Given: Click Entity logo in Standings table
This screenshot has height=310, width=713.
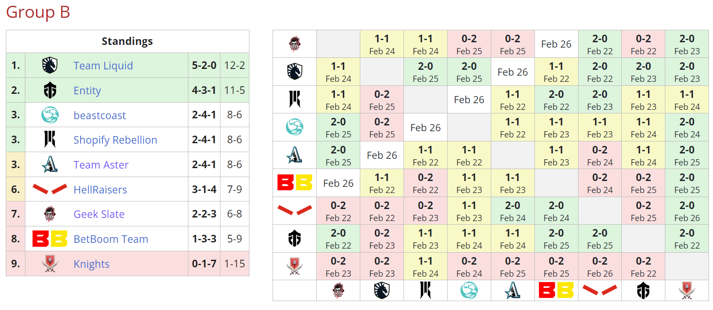Looking at the screenshot, I should [50, 90].
